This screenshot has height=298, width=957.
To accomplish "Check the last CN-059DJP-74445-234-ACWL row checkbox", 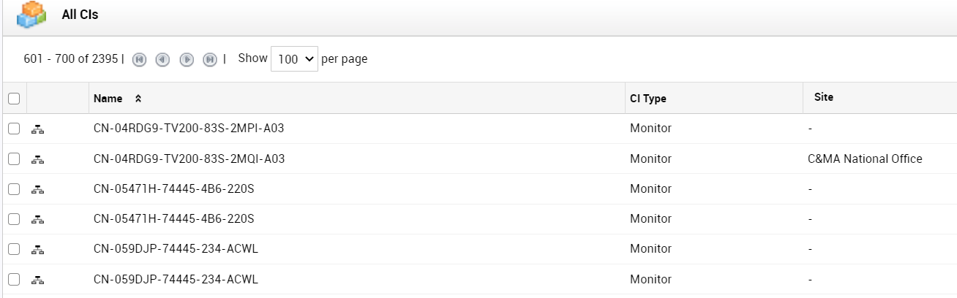I will coord(14,279).
